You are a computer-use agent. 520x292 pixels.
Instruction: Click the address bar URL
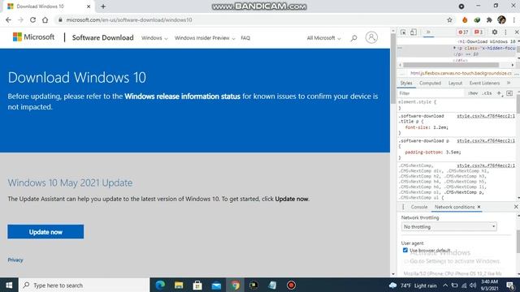click(x=129, y=19)
